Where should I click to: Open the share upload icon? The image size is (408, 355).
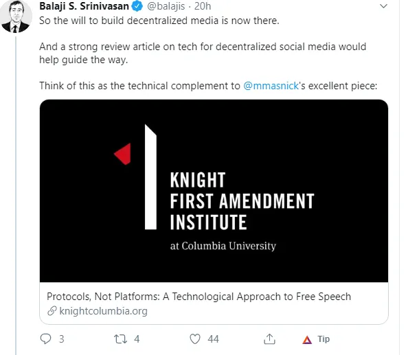coord(269,339)
